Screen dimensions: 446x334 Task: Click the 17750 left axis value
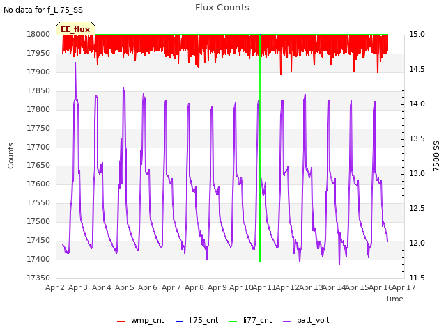click(38, 128)
